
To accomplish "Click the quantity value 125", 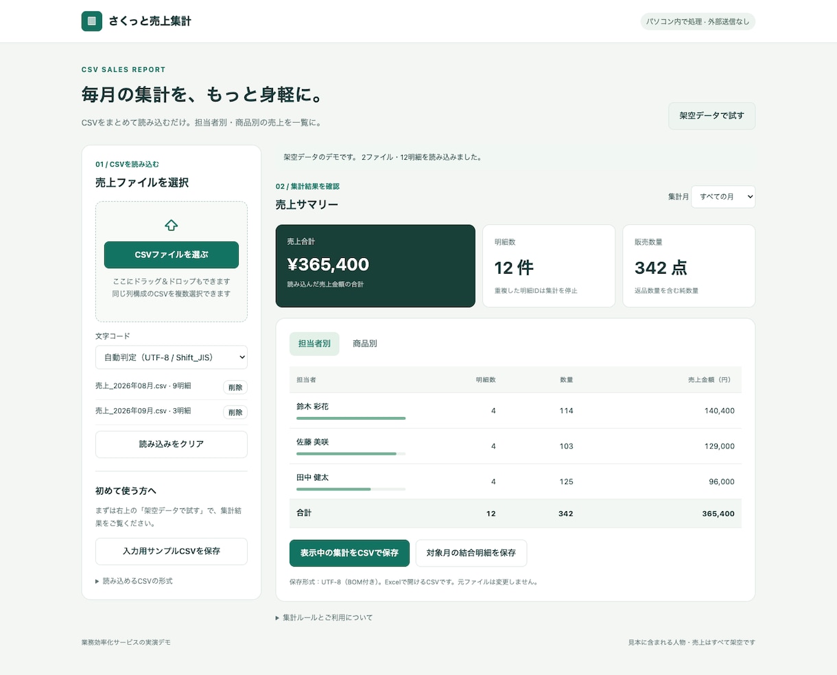I will [x=566, y=482].
